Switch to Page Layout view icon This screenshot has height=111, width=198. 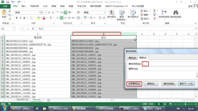click(x=165, y=104)
